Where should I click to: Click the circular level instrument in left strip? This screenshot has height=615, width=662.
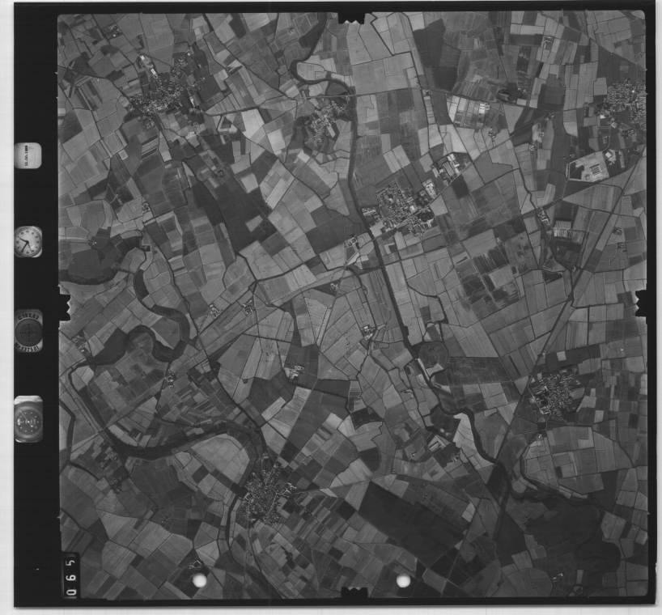pyautogui.click(x=28, y=419)
